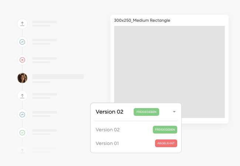
Task: Click the 300x250_Medium Rectangle title
Action: [142, 20]
